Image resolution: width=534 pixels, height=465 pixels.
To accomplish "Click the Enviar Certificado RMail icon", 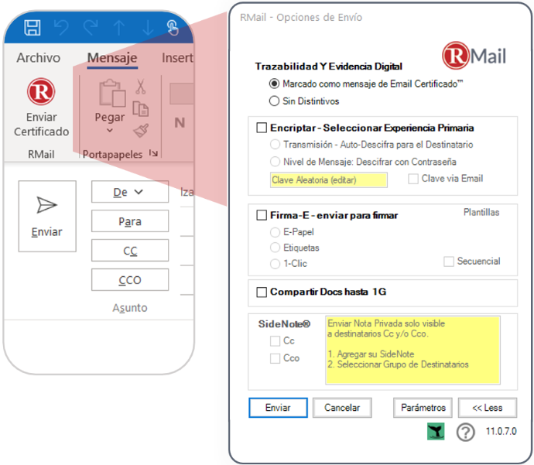I will tap(41, 93).
